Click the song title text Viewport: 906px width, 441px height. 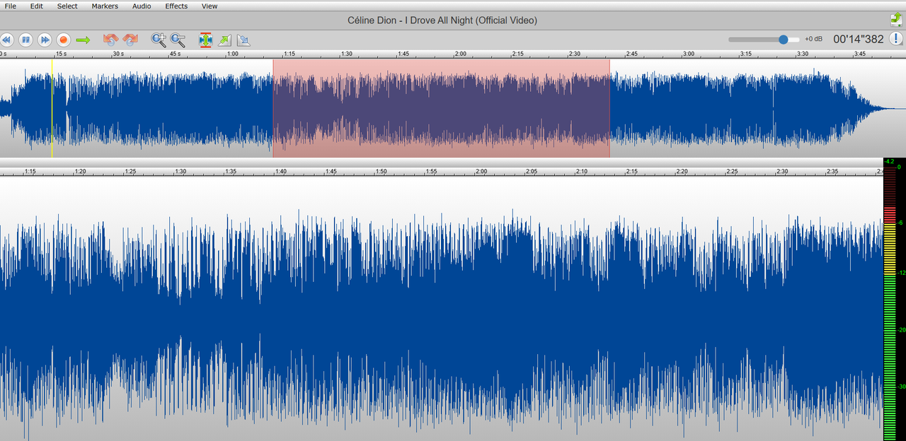(x=442, y=20)
